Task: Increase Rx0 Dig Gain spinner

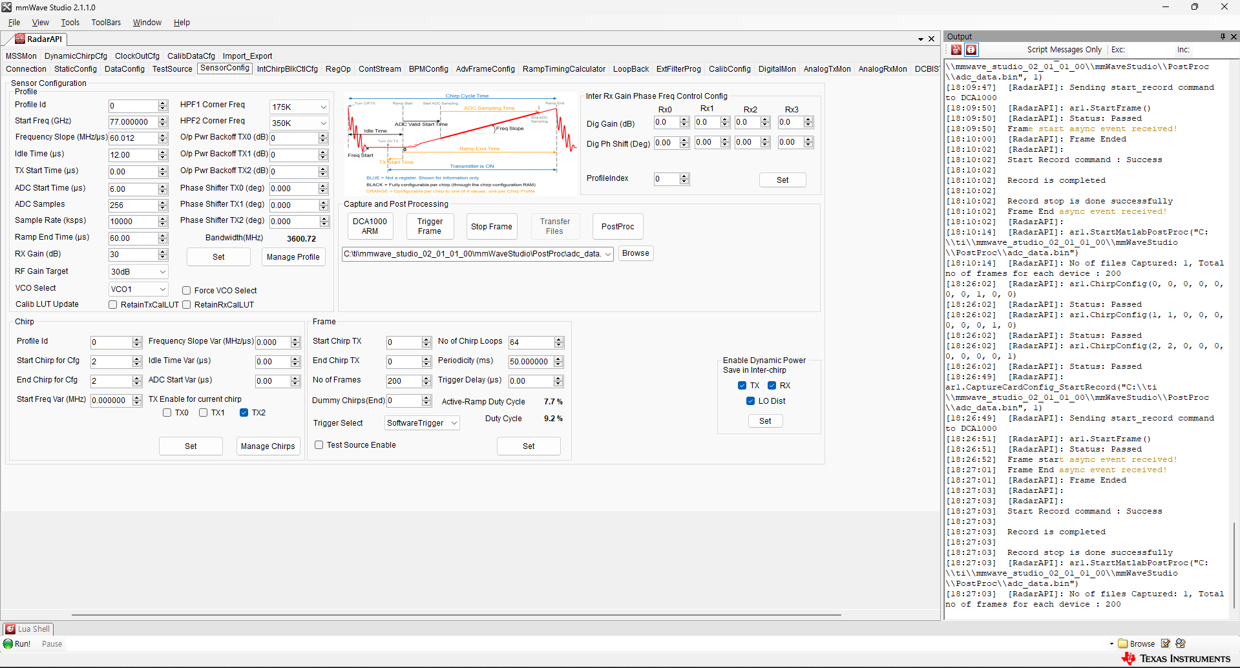Action: (684, 120)
